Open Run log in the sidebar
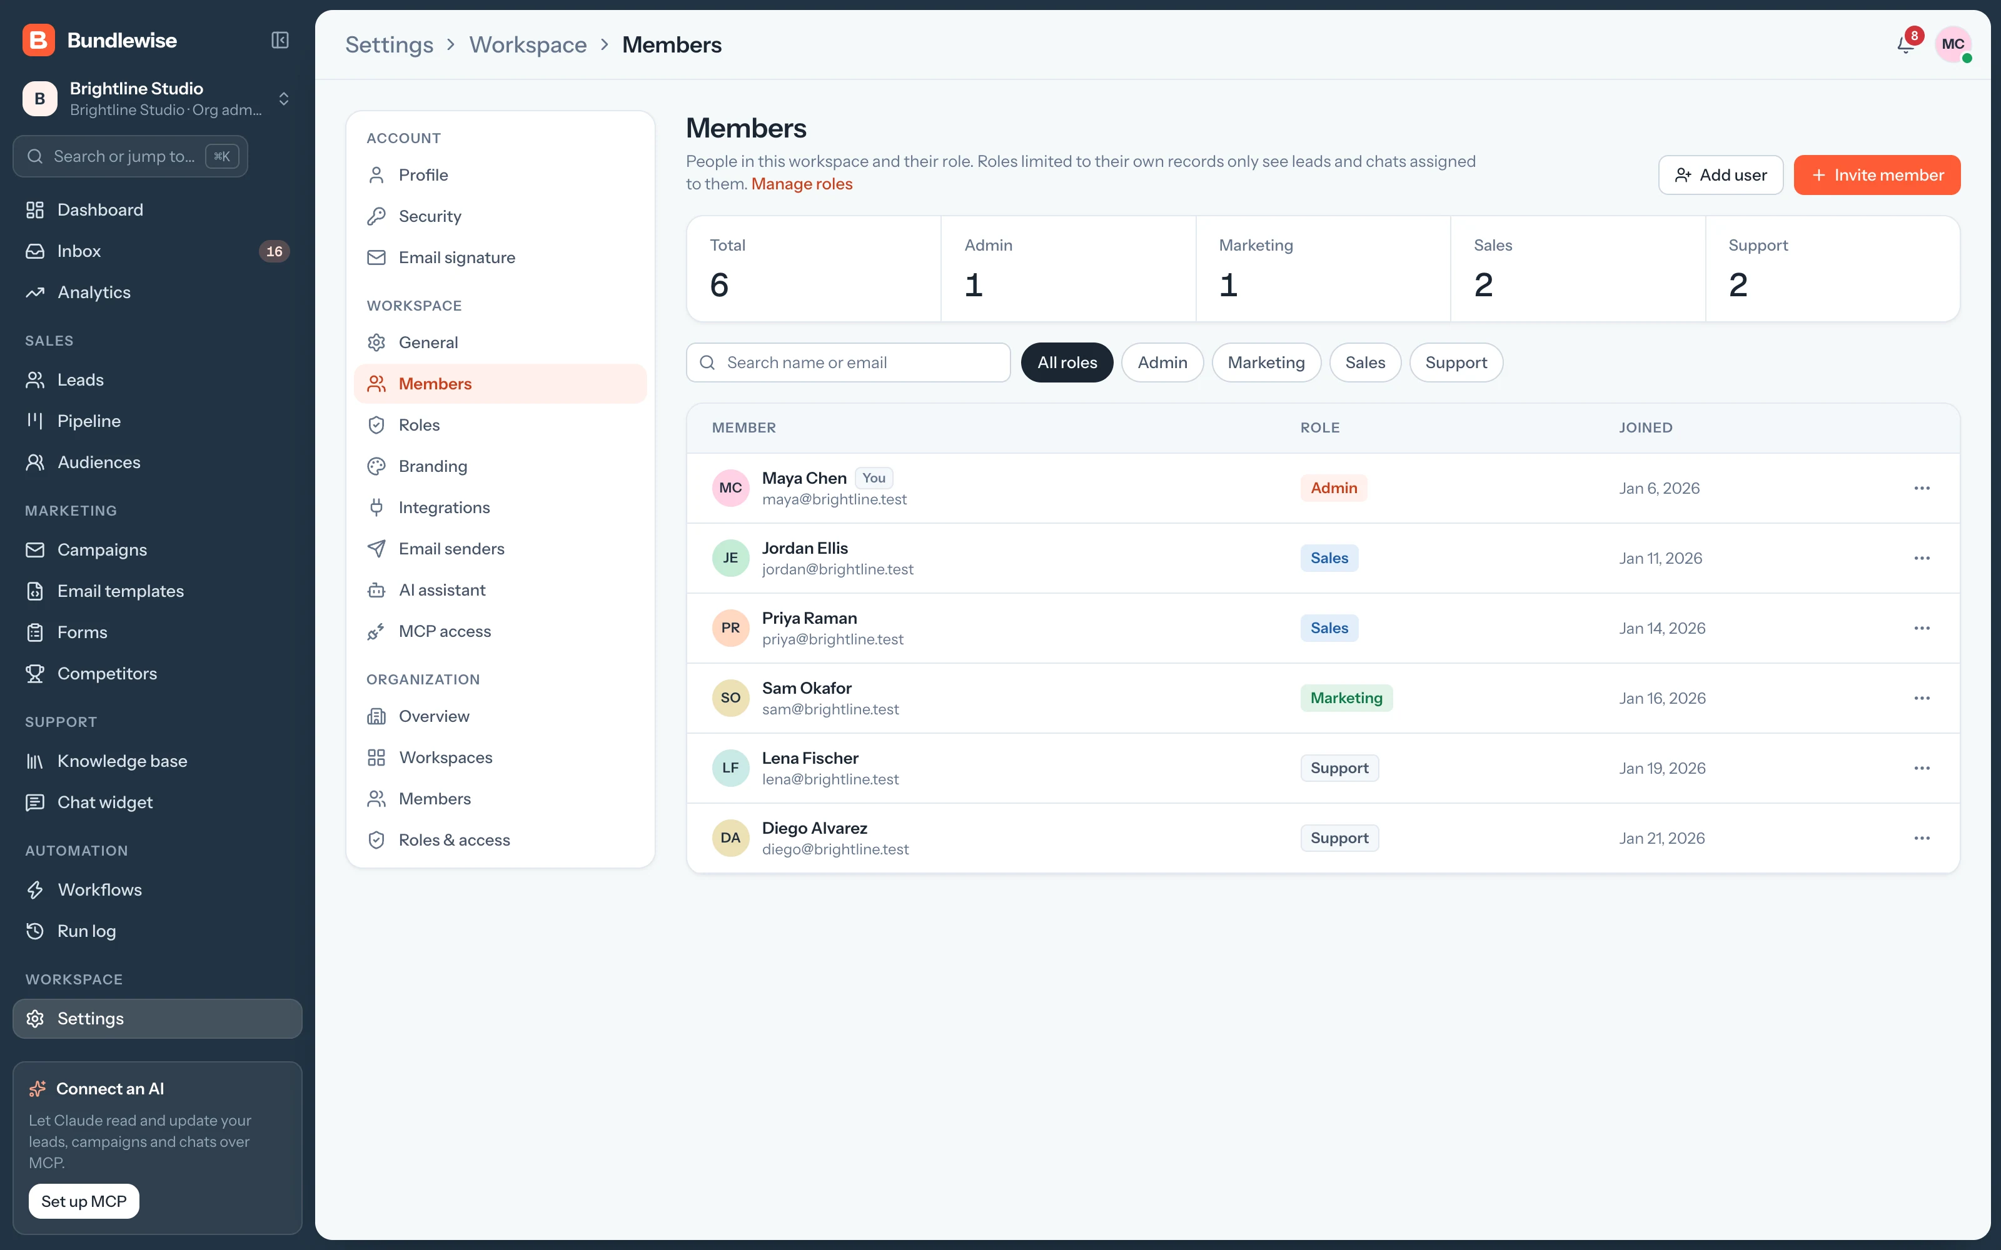2001x1250 pixels. (157, 932)
